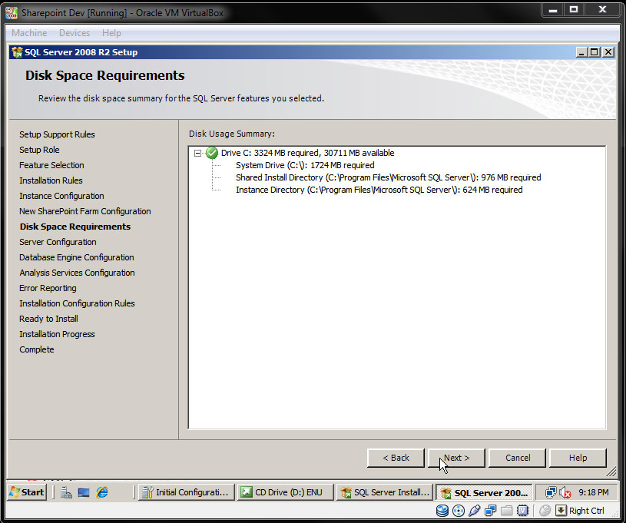This screenshot has width=626, height=523.
Task: Click VirtualBox shared folders status icon
Action: click(506, 511)
